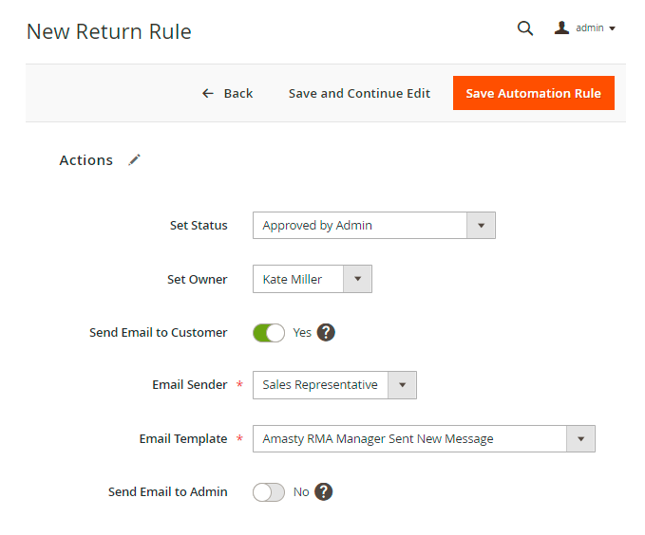Click help icon for Send Email to Customer
This screenshot has height=535, width=645.
tap(326, 333)
